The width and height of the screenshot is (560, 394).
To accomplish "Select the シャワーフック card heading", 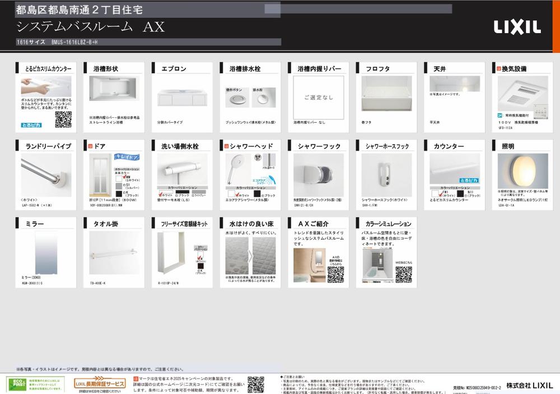I will (319, 146).
